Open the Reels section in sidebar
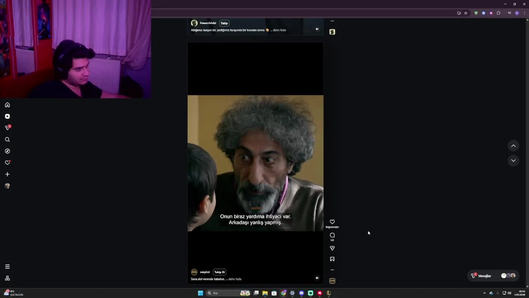The height and width of the screenshot is (298, 529). 7,116
